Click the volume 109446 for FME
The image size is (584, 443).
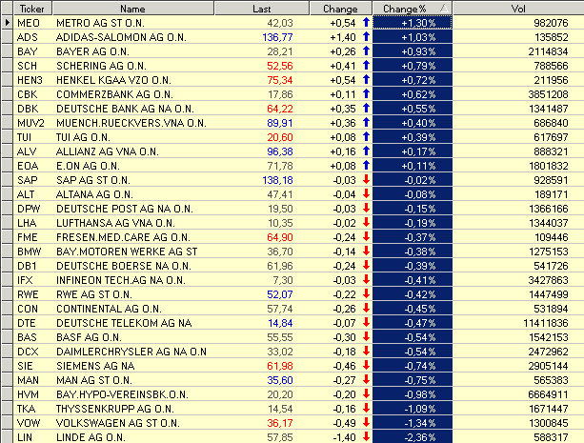point(552,237)
